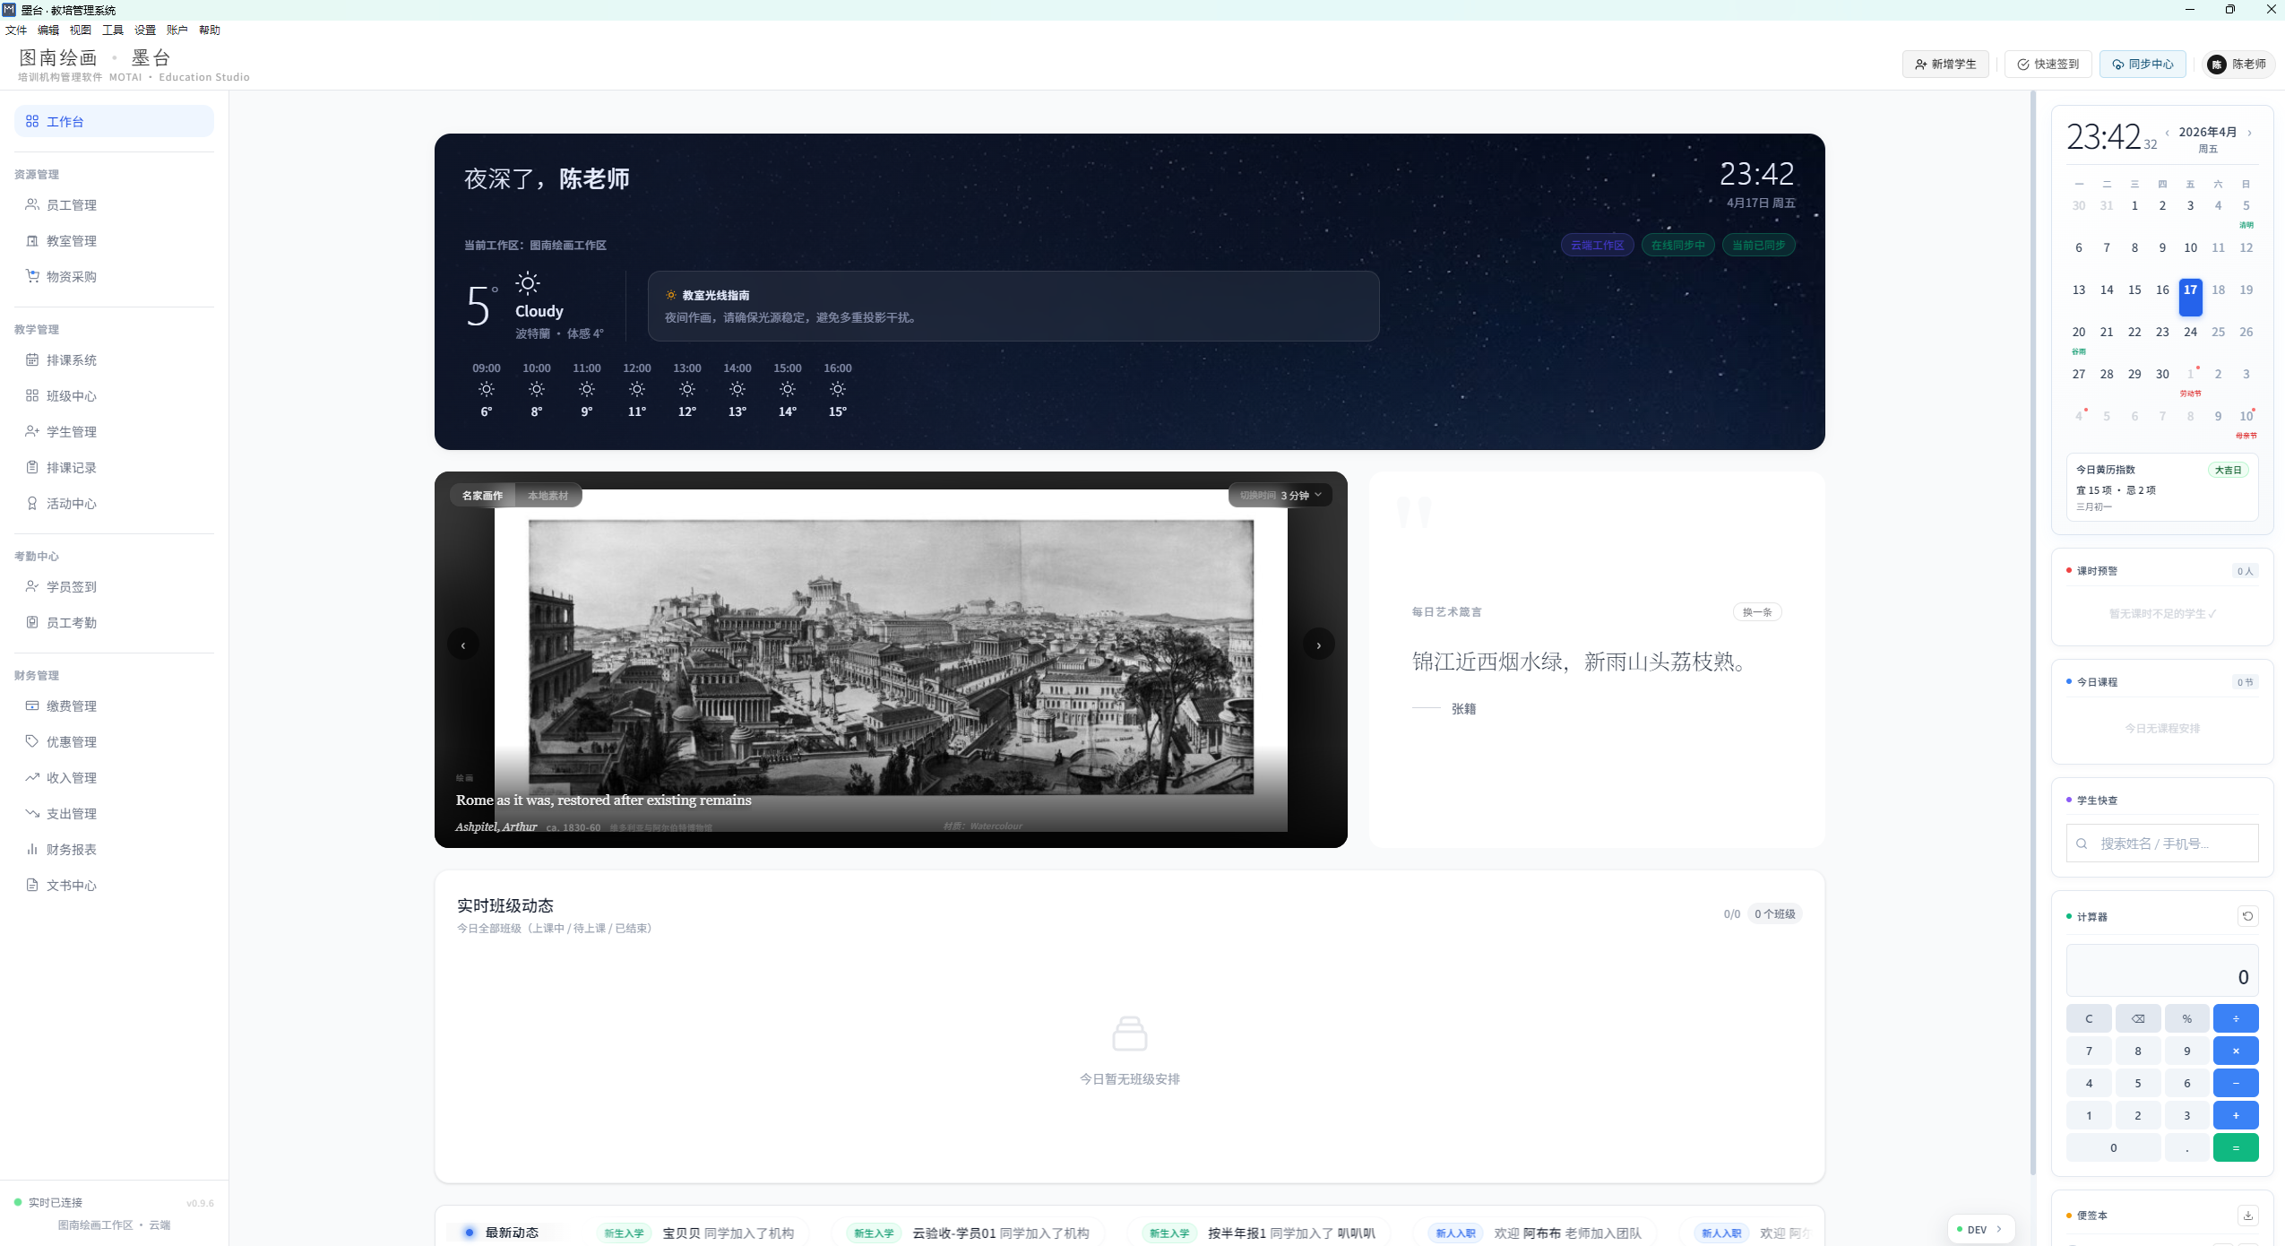The image size is (2285, 1246).
Task: Click the 实时已连接 status text
Action: pyautogui.click(x=56, y=1203)
